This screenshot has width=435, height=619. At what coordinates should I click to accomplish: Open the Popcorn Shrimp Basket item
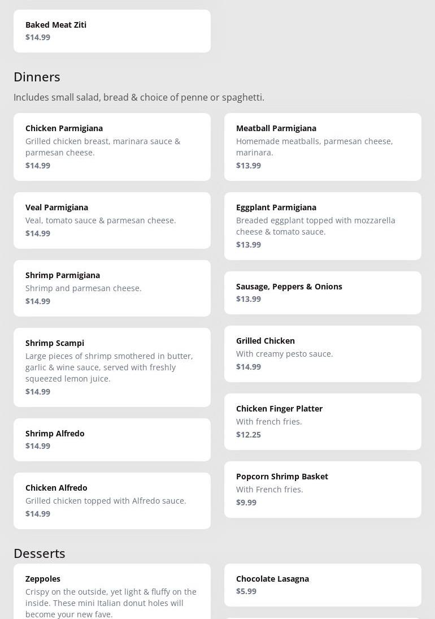tap(323, 490)
